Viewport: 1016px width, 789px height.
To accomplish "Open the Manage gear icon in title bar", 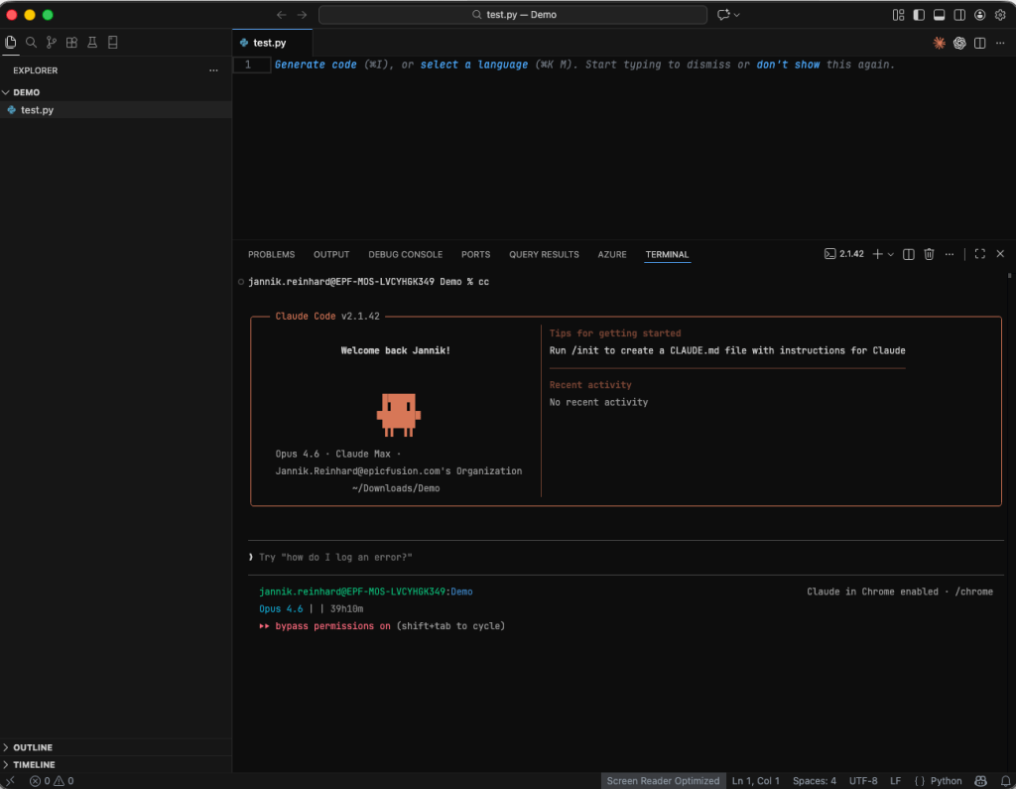I will tap(1000, 15).
